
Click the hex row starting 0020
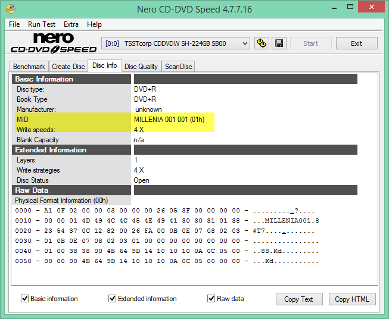click(165, 231)
